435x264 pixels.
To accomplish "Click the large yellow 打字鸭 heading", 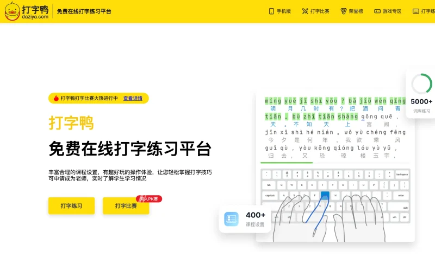I will click(71, 123).
